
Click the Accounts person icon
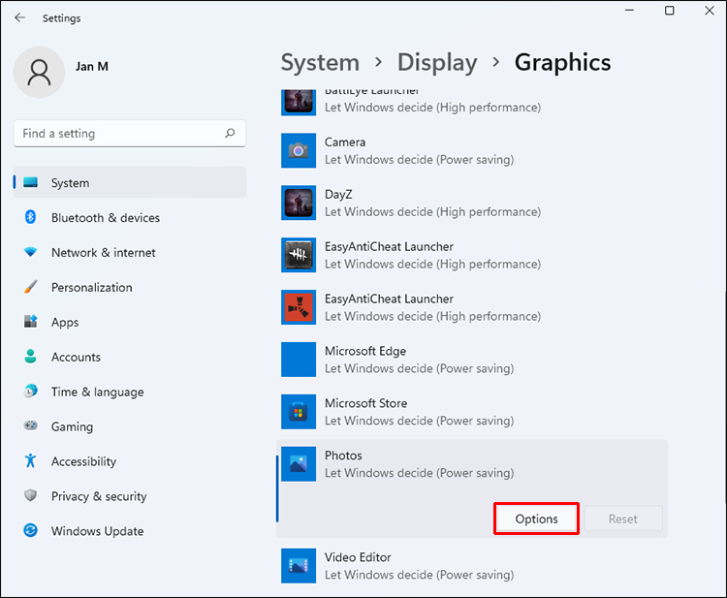(x=31, y=356)
